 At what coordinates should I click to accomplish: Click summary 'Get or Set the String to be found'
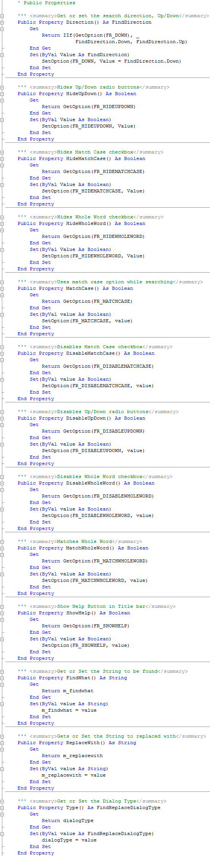pos(107,671)
